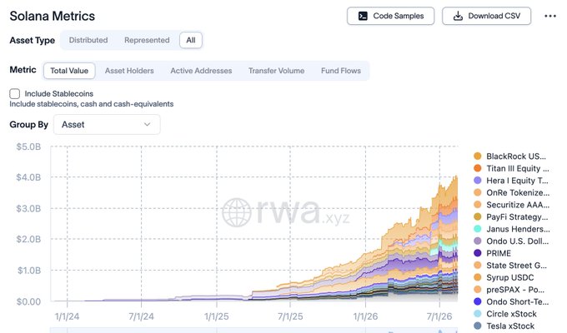Toggle the PRIME legend label
The width and height of the screenshot is (567, 333).
pyautogui.click(x=499, y=254)
